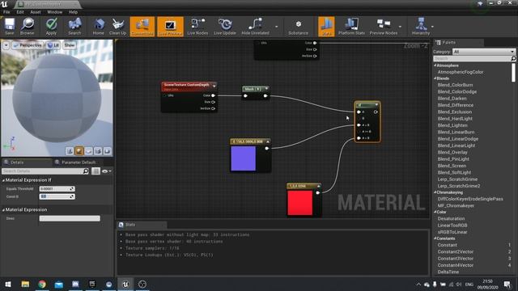This screenshot has height=291, width=518.
Task: Set preview mesh to plane shape
Action: tap(88, 151)
